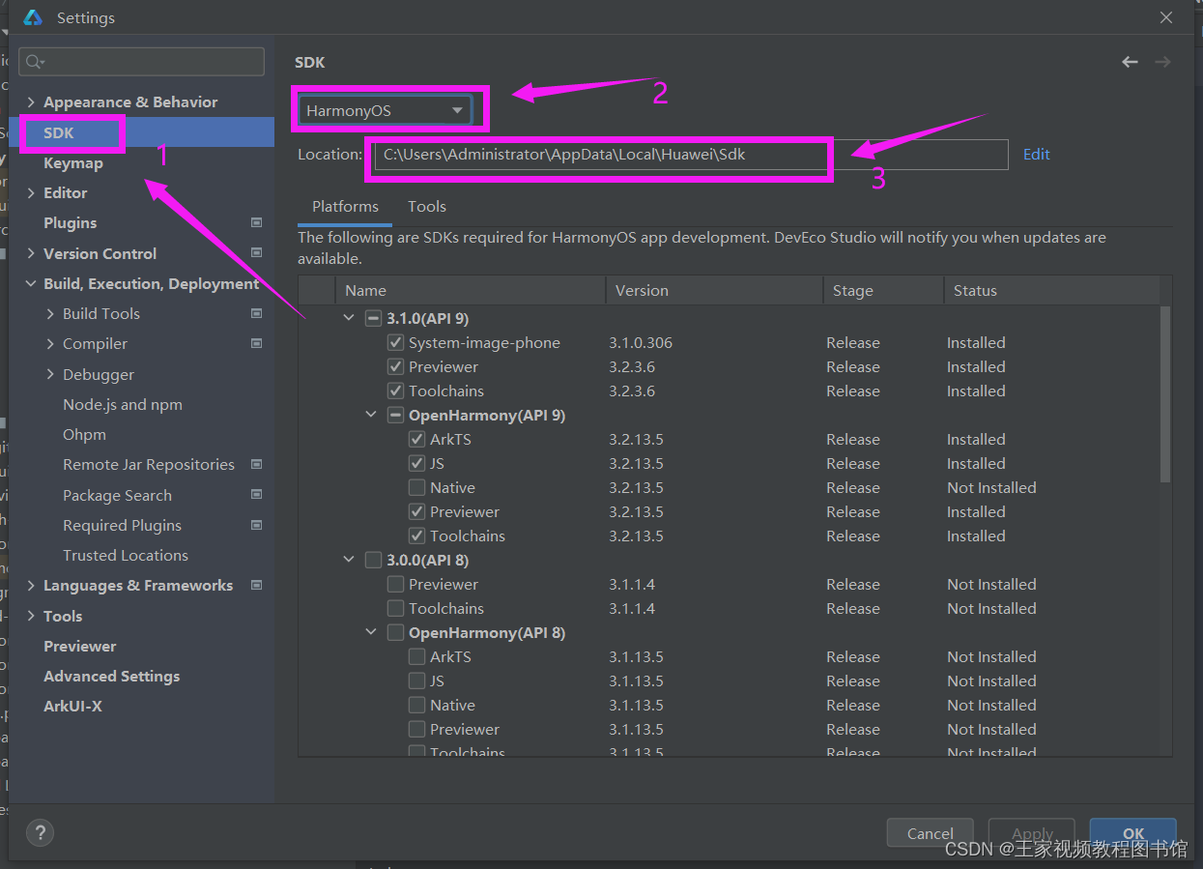The height and width of the screenshot is (869, 1203).
Task: Click project-level icon beside Required Plugins
Action: pos(257,525)
